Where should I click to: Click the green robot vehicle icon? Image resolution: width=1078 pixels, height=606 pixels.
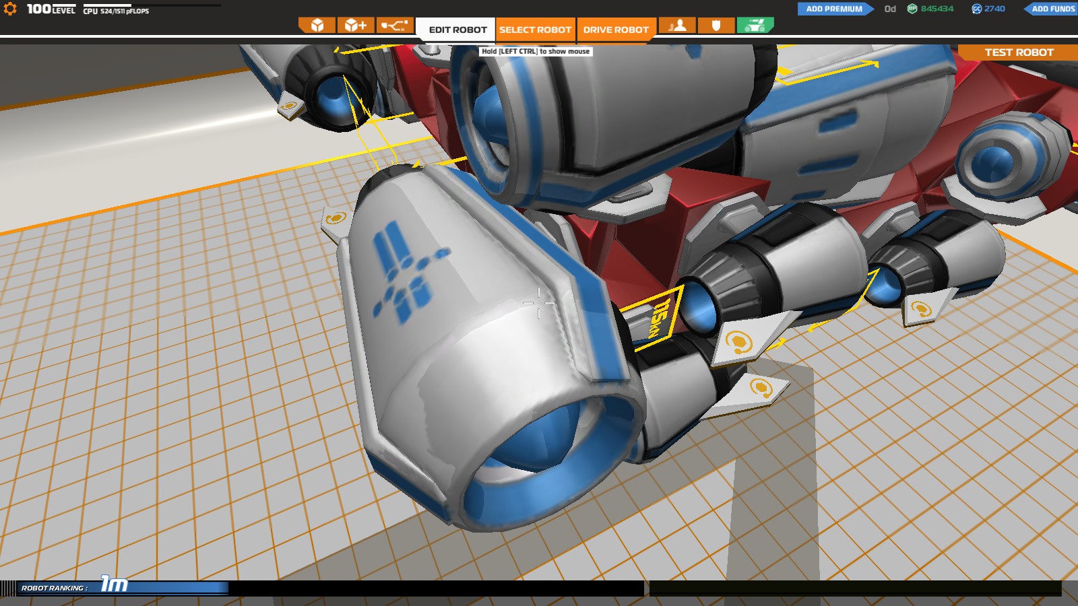point(755,26)
